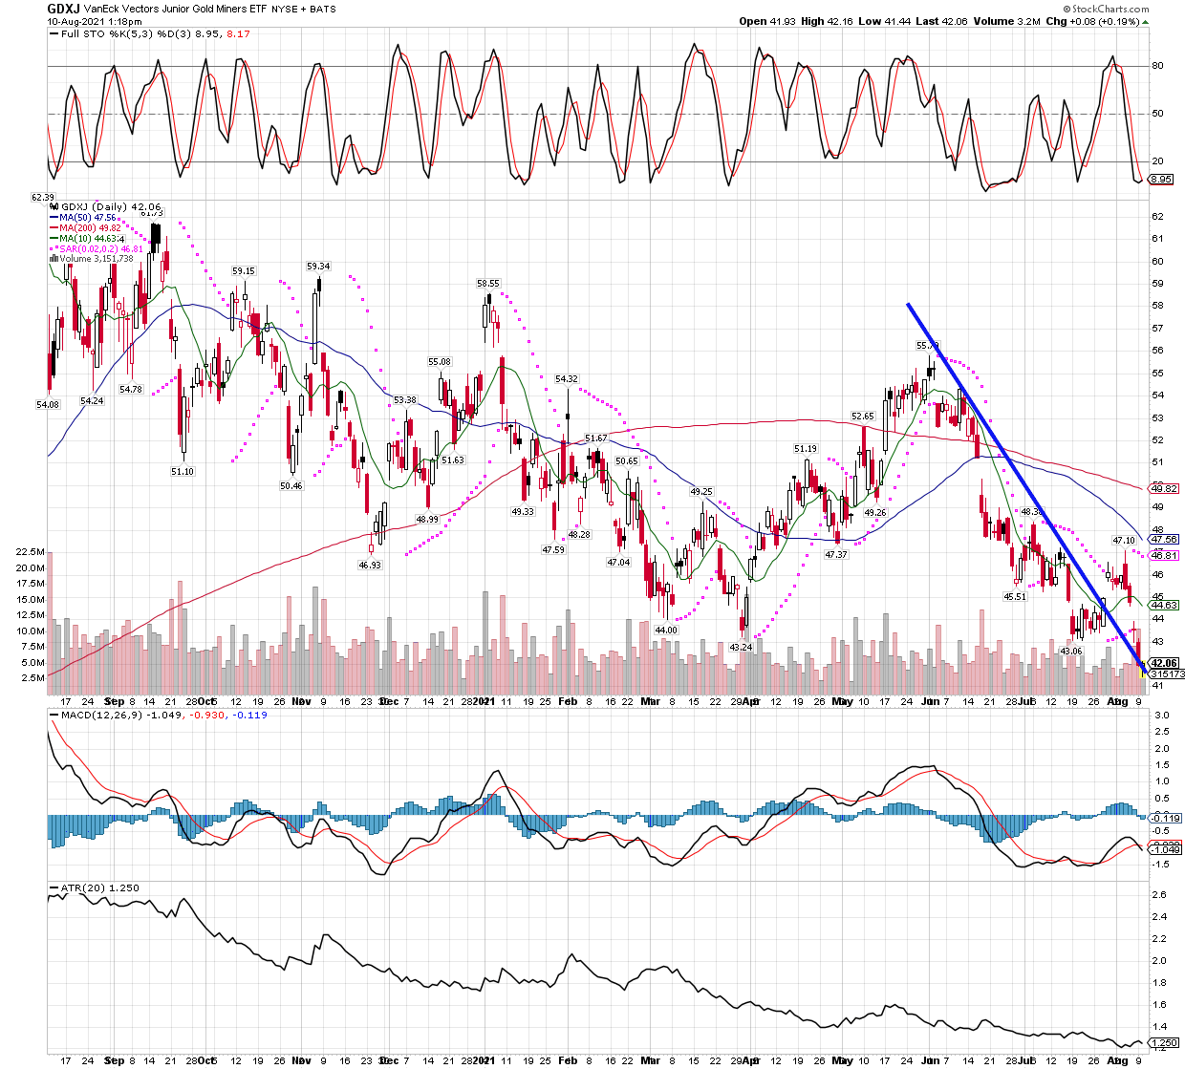The image size is (1185, 1069).
Task: Click the MA(10) 44.63 legend text
Action: pyautogui.click(x=89, y=239)
